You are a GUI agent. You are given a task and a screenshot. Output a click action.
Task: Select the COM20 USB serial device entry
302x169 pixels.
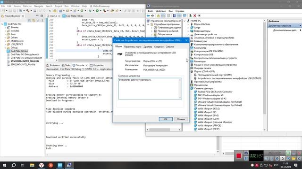[229, 78]
